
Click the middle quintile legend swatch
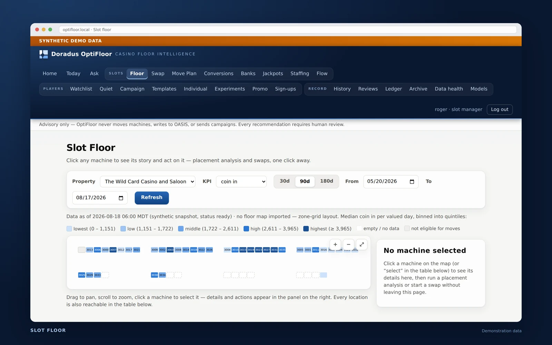point(181,229)
